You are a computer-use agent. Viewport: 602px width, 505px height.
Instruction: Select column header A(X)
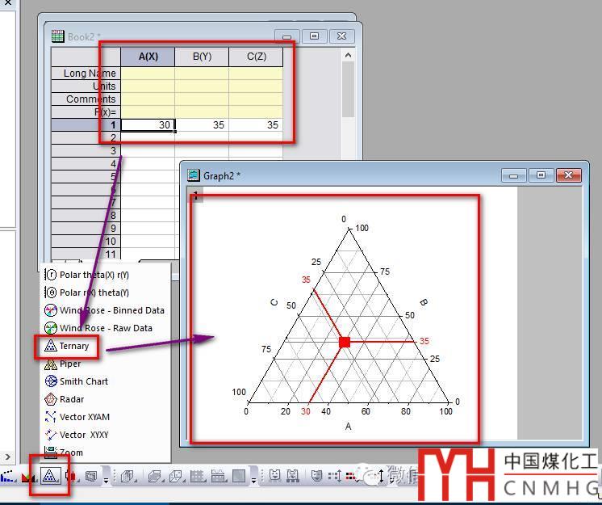pyautogui.click(x=148, y=57)
